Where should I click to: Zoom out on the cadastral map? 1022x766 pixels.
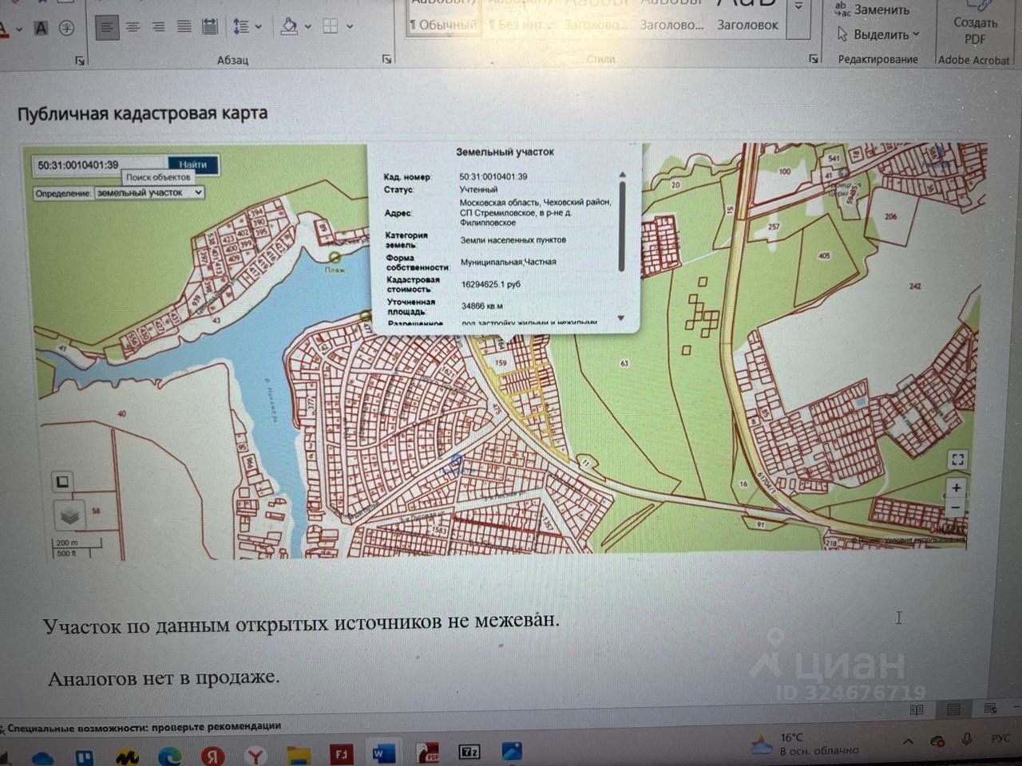tap(957, 507)
